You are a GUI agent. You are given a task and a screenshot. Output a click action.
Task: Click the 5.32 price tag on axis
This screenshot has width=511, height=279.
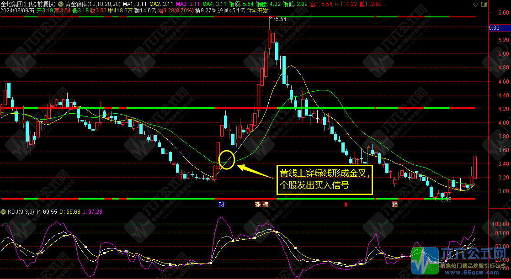pos(494,28)
